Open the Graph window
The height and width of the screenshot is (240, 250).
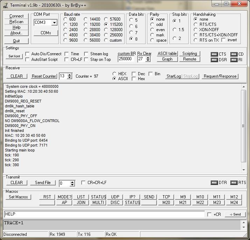(x=167, y=59)
